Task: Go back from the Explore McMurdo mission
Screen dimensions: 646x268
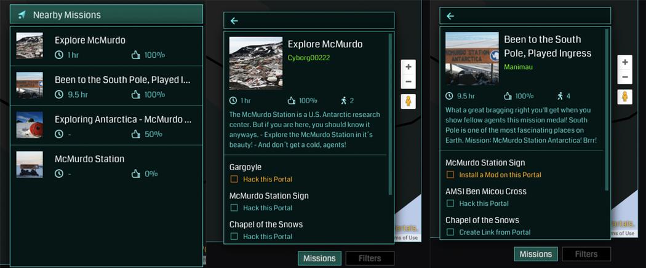Action: (x=234, y=20)
